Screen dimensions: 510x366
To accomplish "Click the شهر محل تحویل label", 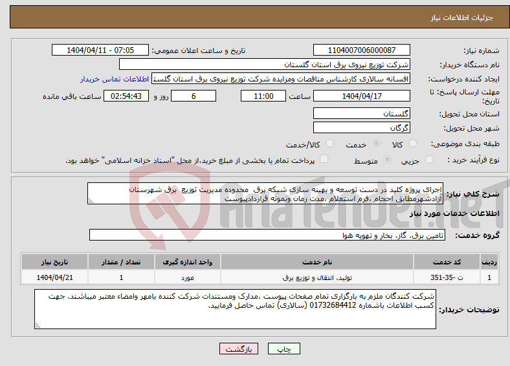I will click(x=472, y=129).
